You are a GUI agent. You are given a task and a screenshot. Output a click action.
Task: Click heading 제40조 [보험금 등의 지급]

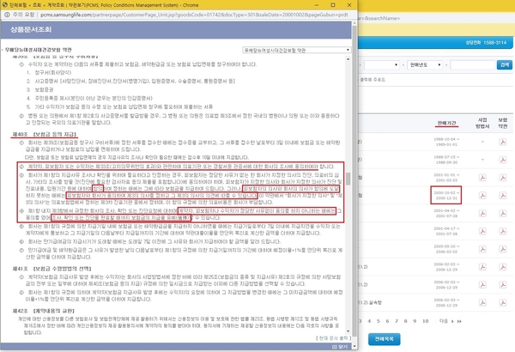45,135
